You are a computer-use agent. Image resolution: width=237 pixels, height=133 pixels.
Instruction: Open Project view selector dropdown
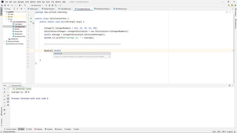(8, 9)
